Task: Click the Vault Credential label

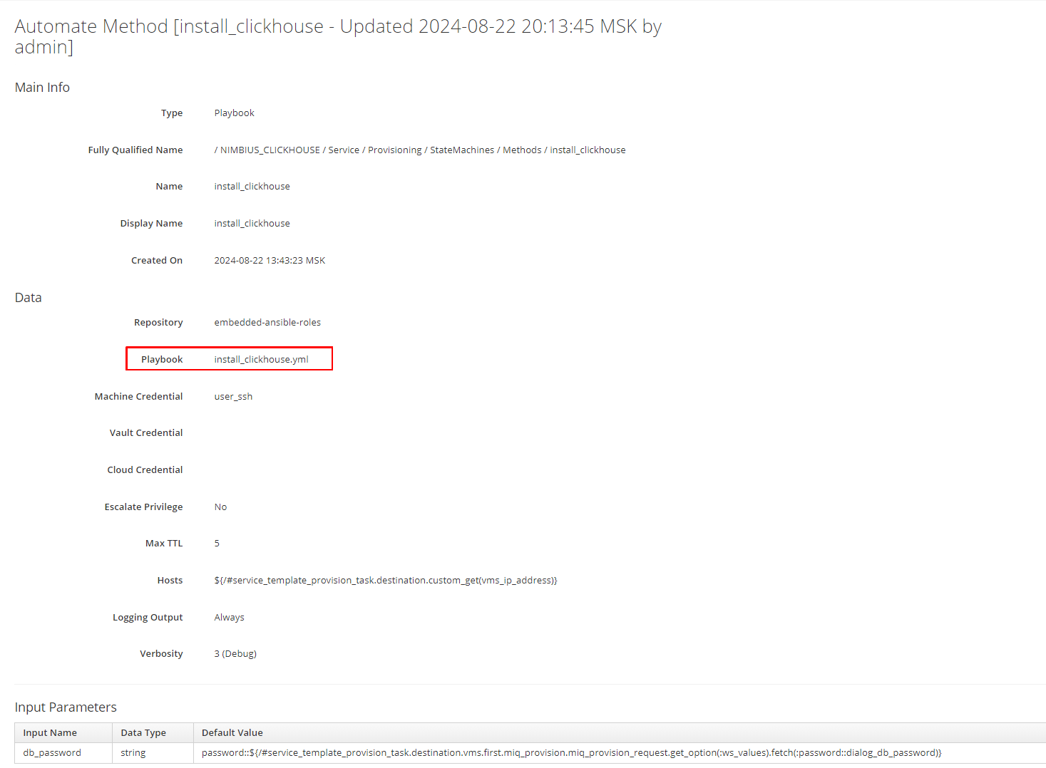Action: point(146,433)
